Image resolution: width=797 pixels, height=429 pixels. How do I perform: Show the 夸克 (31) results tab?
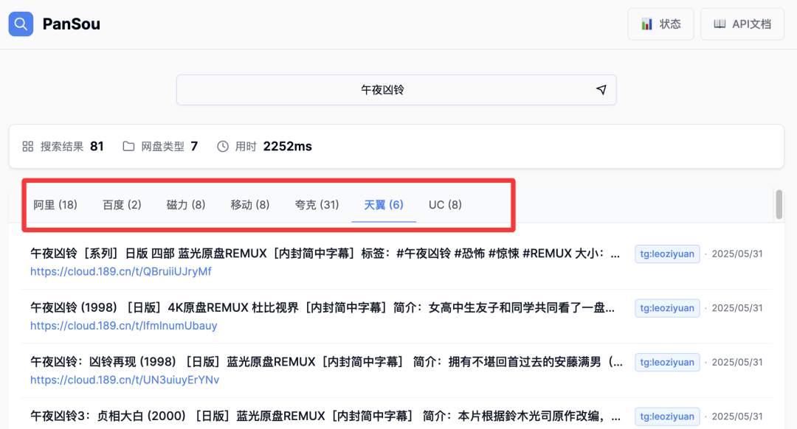point(317,205)
